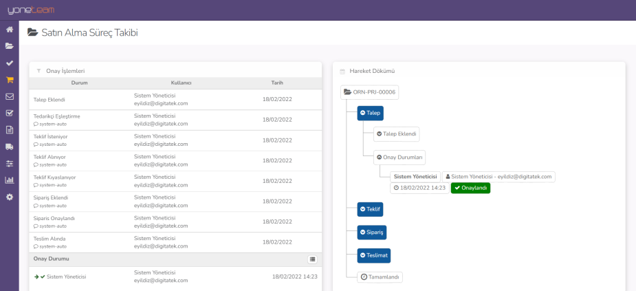The width and height of the screenshot is (636, 291).
Task: Click the sliders icon in sidebar
Action: 10,164
